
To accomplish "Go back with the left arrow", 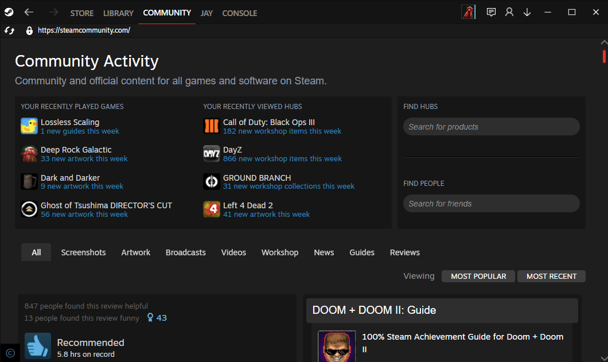I will pyautogui.click(x=29, y=13).
